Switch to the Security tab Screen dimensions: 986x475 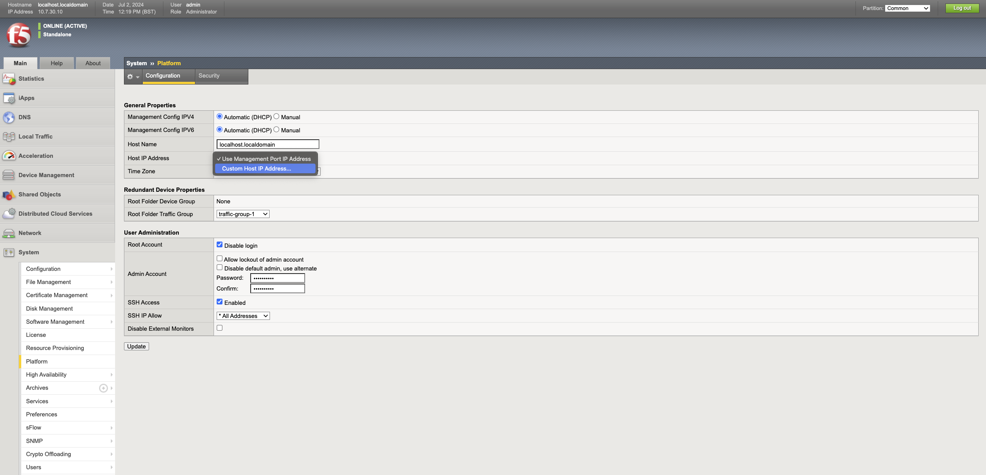[209, 76]
